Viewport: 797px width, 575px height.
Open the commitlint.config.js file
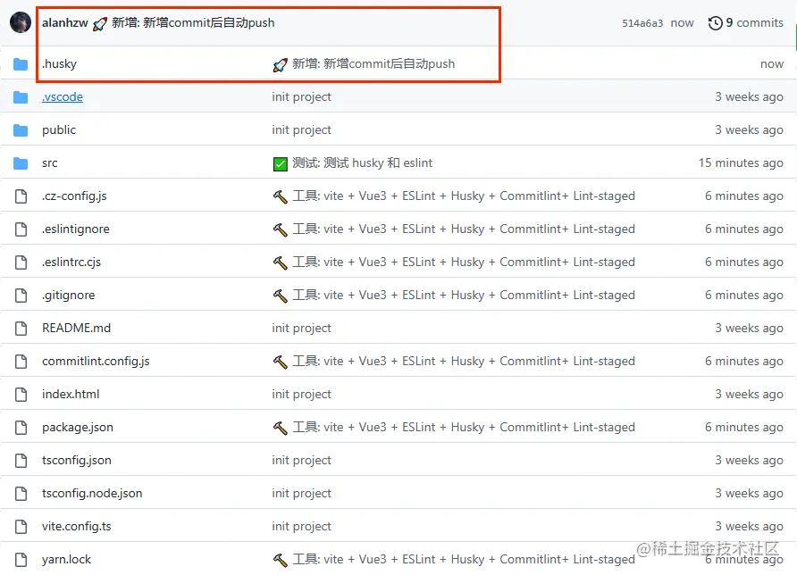click(x=96, y=361)
